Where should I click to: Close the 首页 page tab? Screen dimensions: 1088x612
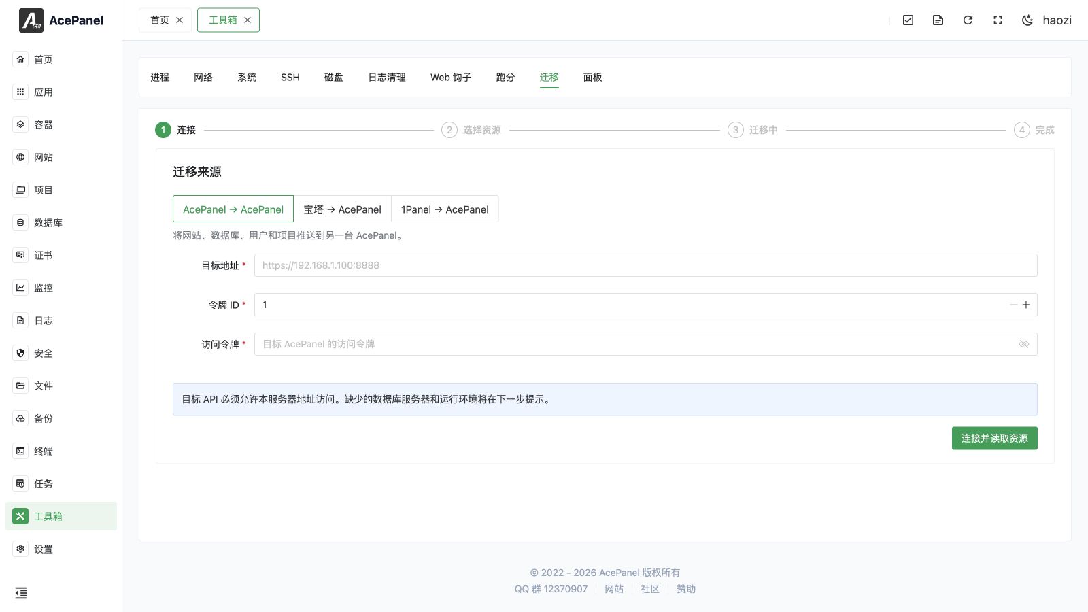(180, 20)
